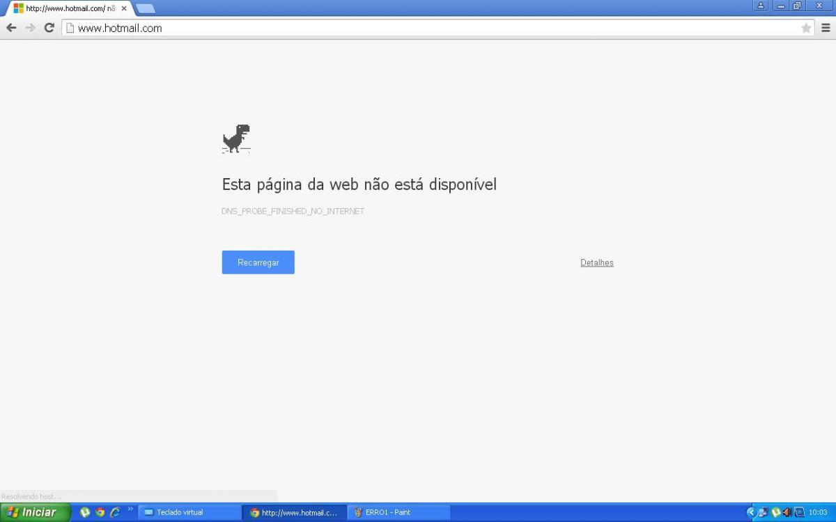Open the Iniciar start menu
The height and width of the screenshot is (522, 836).
click(x=36, y=512)
